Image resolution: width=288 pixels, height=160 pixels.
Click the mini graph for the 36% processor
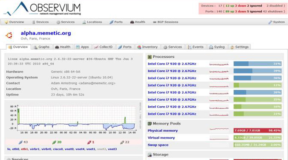[x=219, y=78]
